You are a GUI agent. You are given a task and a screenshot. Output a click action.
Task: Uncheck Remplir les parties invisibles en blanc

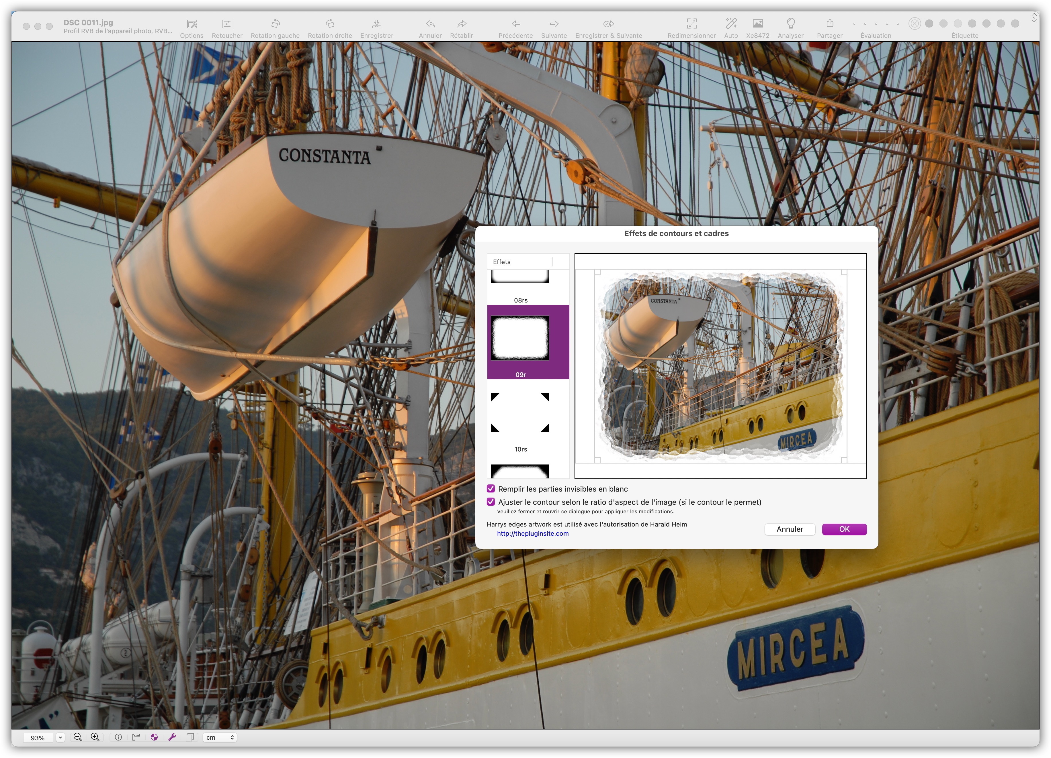491,488
